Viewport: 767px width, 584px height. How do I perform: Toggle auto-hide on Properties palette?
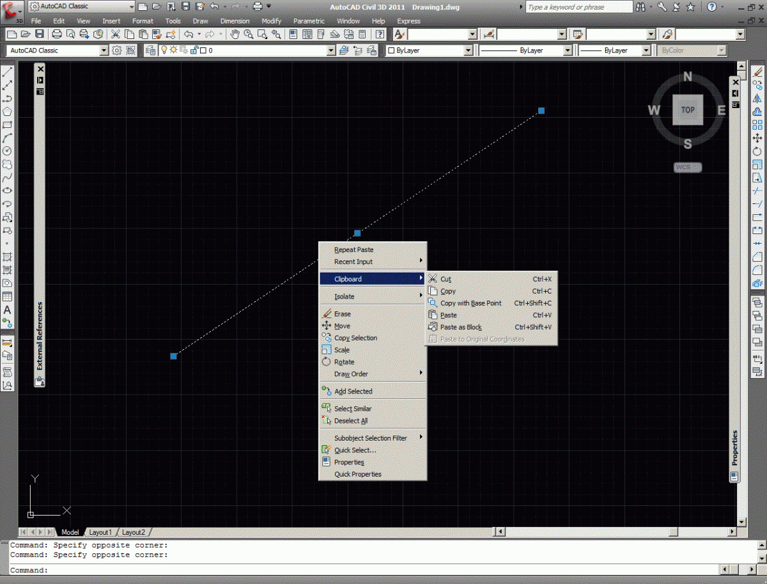point(735,93)
